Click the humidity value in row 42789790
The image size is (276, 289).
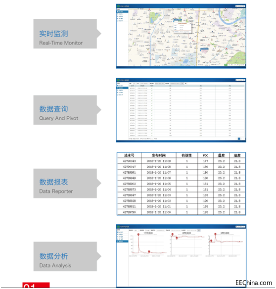237,212
